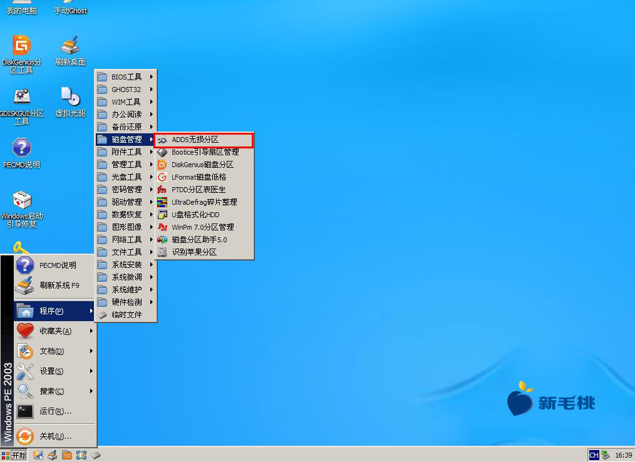Click the 识别苹果分区 icon

(x=162, y=252)
